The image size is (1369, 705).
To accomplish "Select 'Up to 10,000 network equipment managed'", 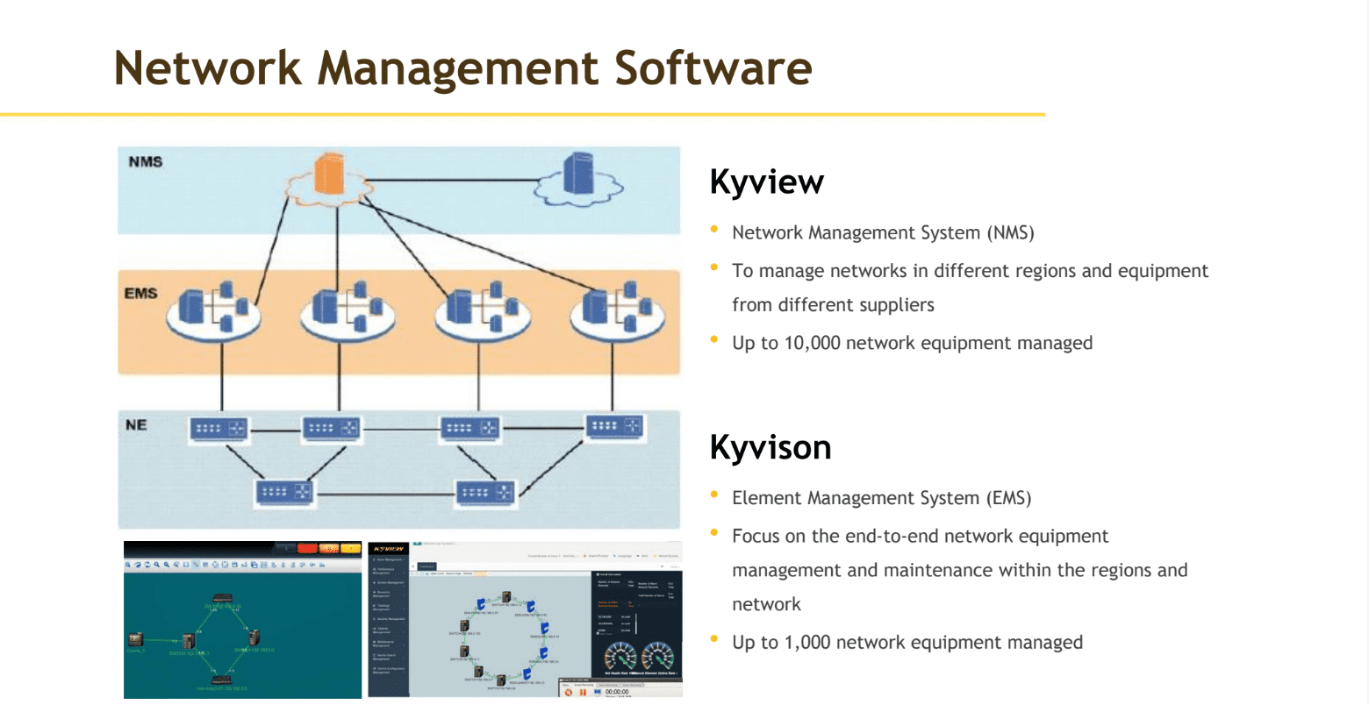I will click(x=913, y=343).
